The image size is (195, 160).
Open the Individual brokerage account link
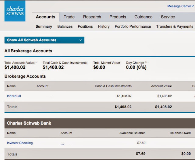pyautogui.click(x=14, y=96)
